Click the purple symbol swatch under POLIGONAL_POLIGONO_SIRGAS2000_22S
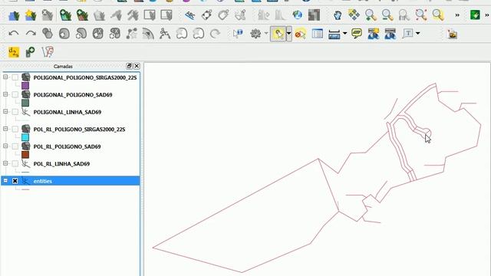 (x=25, y=85)
